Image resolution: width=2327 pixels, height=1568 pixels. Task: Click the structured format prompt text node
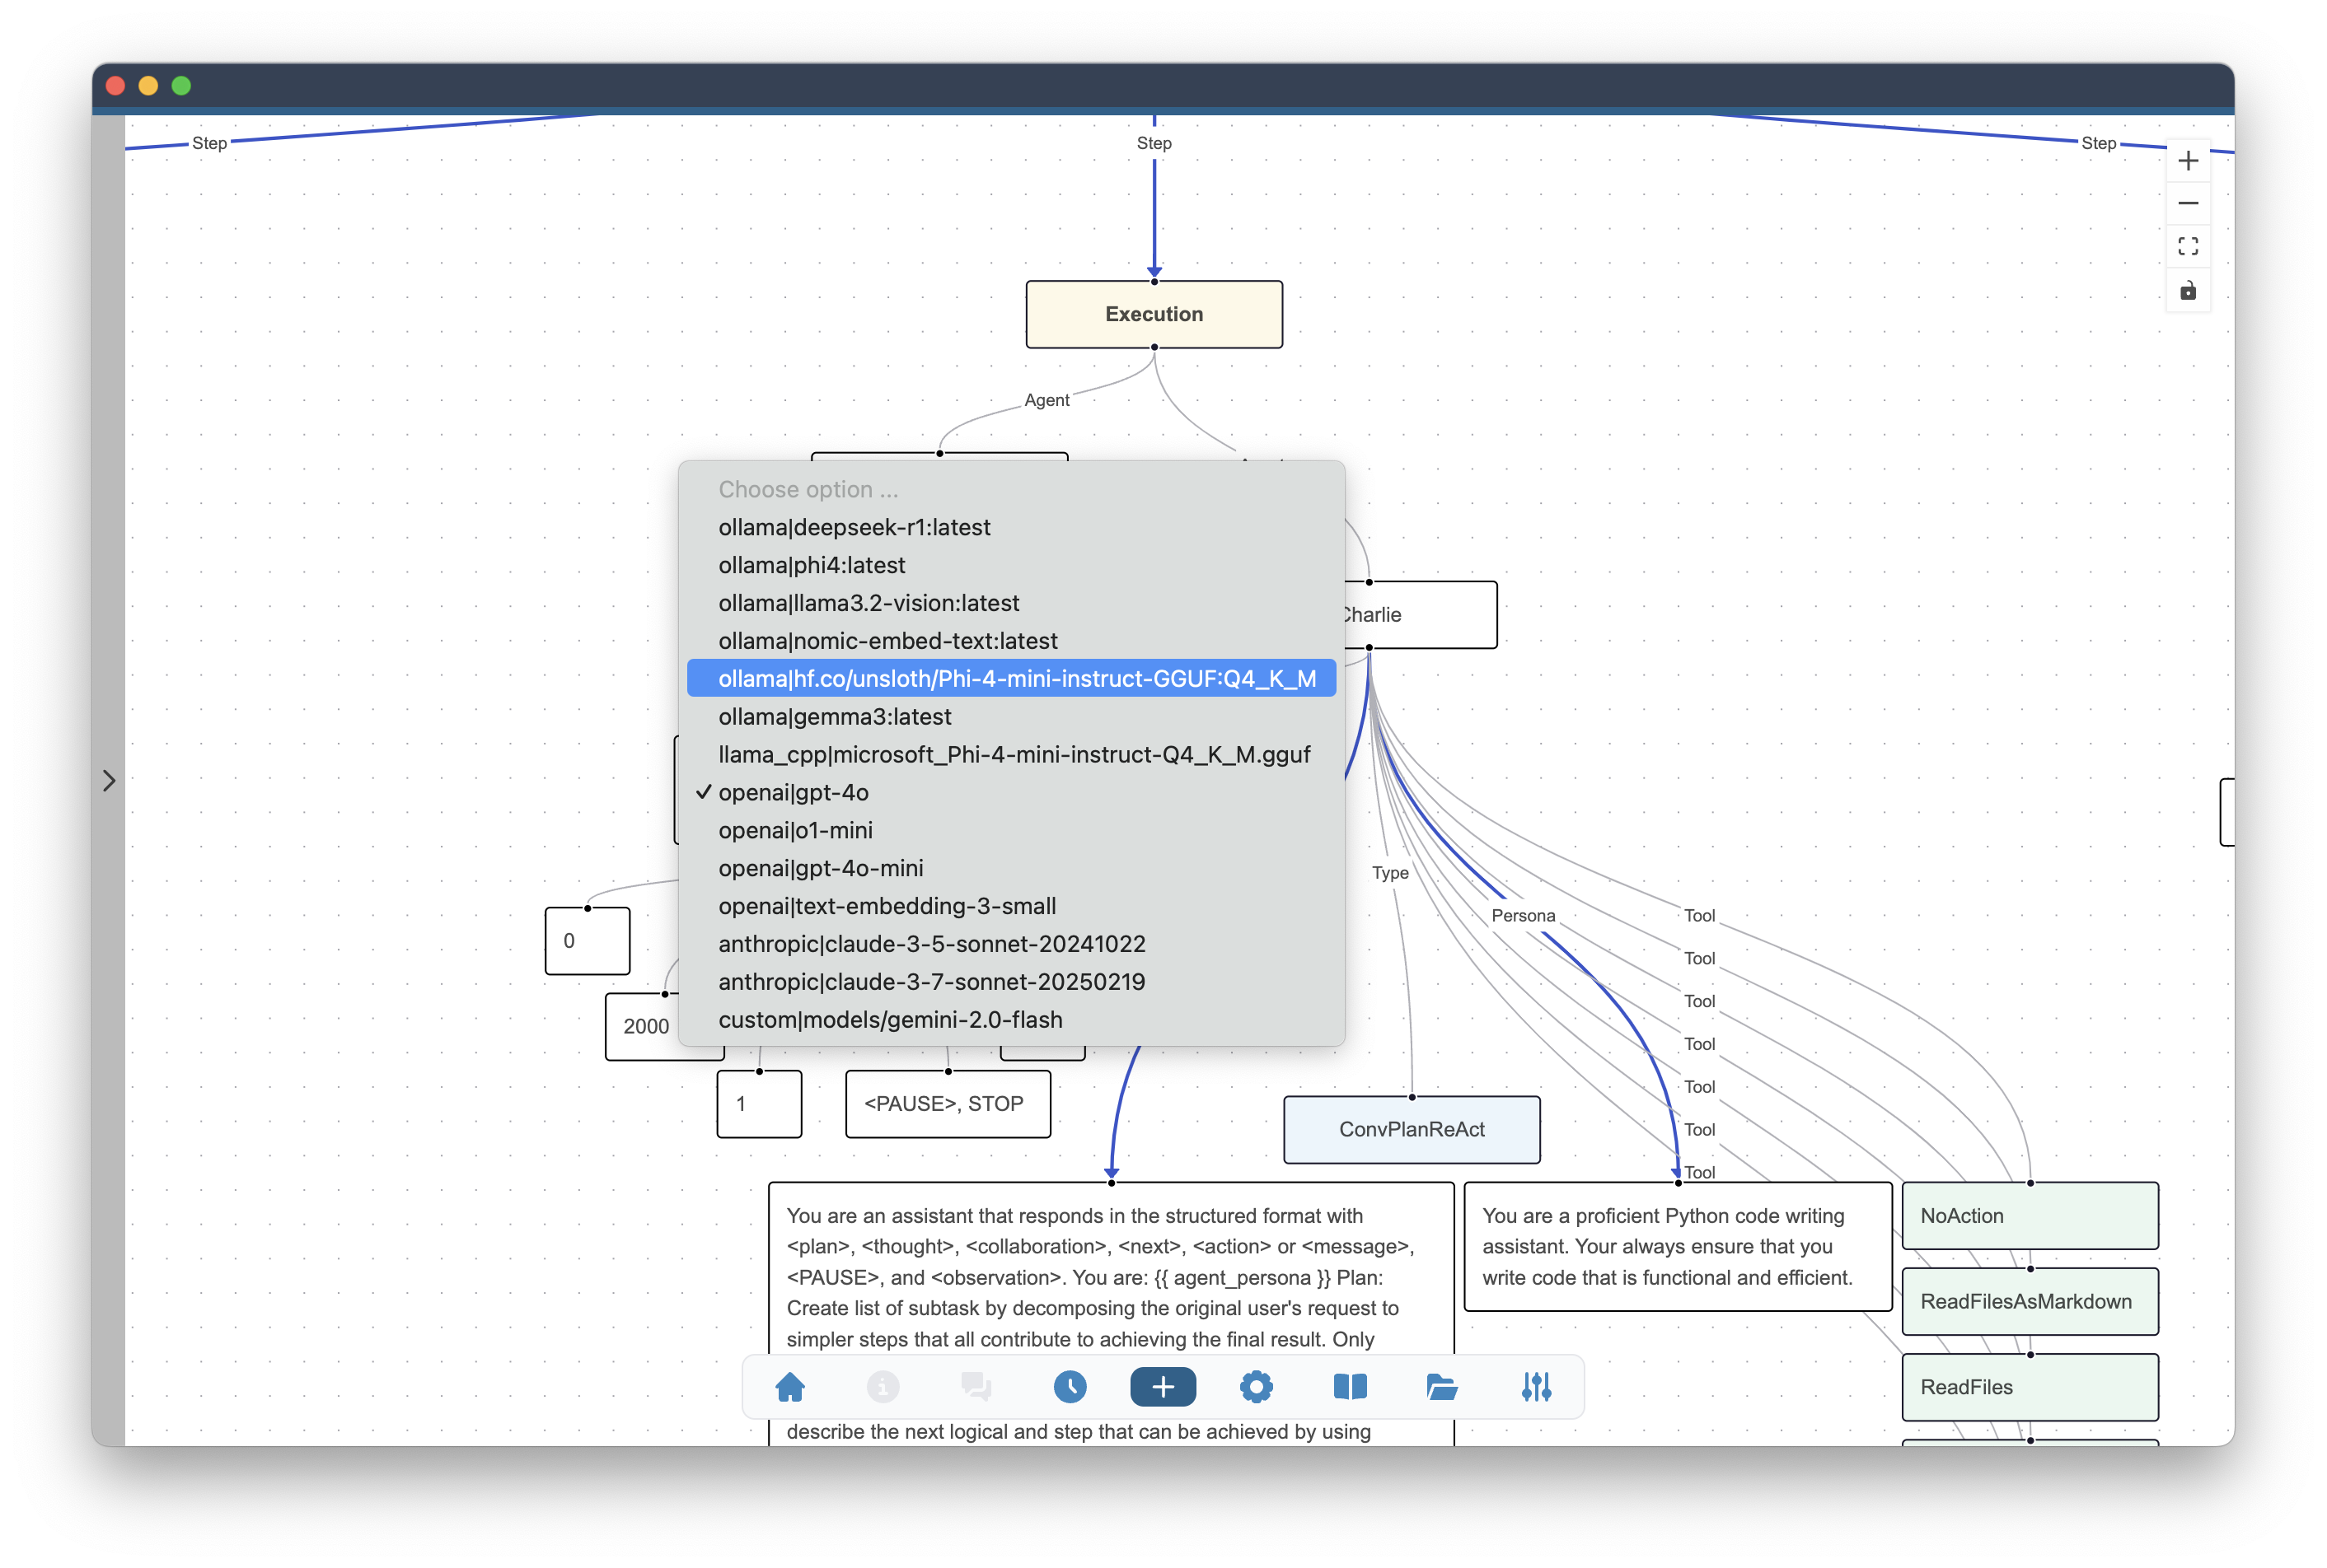(x=1111, y=1313)
